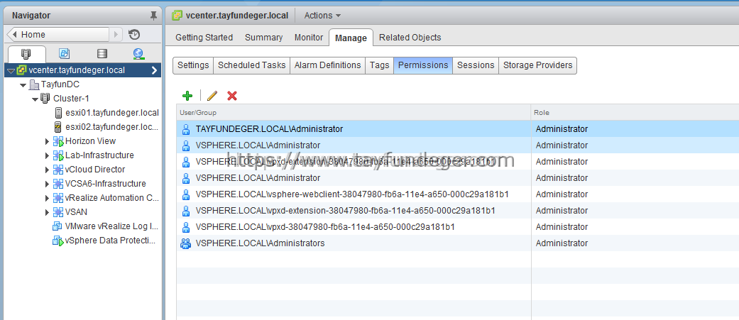Image resolution: width=739 pixels, height=320 pixels.
Task: Click the Lab-Infrastructure vApp icon
Action: tap(58, 155)
